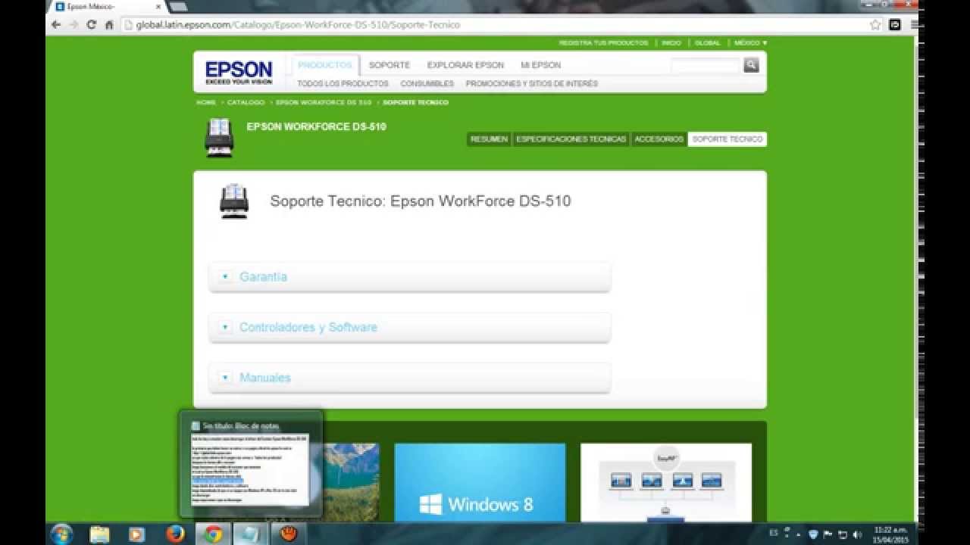Click the scanner image by the product title

point(219,137)
